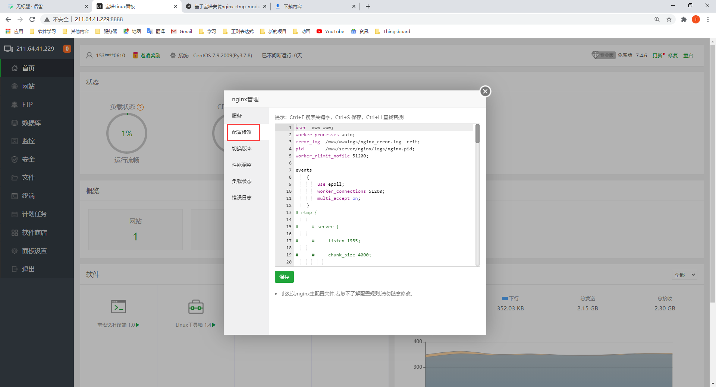Open the 宝塔SSH终端 terminal icon
The height and width of the screenshot is (387, 716).
[119, 307]
